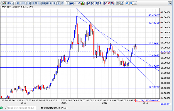The width and height of the screenshot is (174, 111).
Task: Click the current price tag 32.43600
Action: [x=166, y=52]
